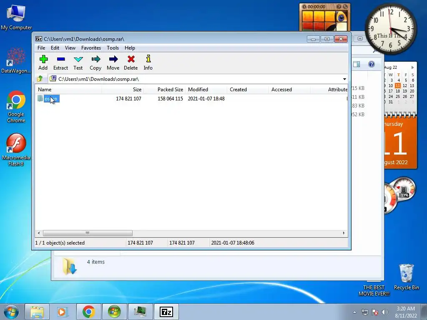Click the 7z taskbar button
The height and width of the screenshot is (320, 427).
166,312
